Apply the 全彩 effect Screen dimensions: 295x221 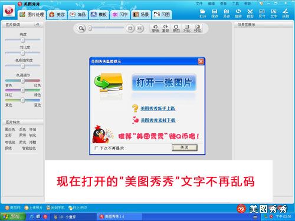pos(8,135)
